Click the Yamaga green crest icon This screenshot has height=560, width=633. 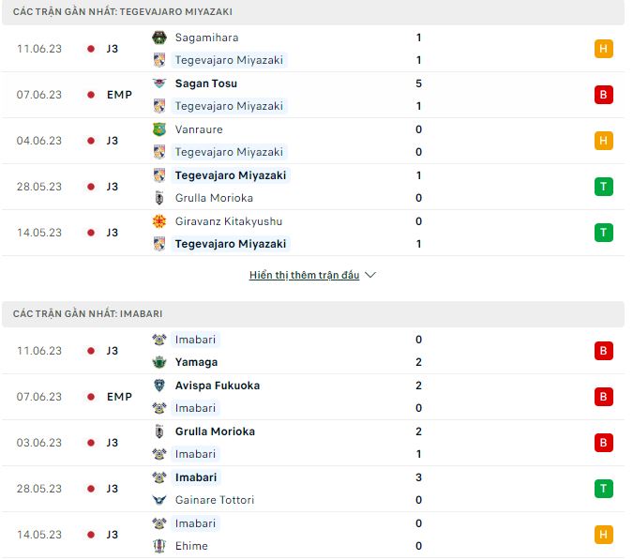click(158, 362)
